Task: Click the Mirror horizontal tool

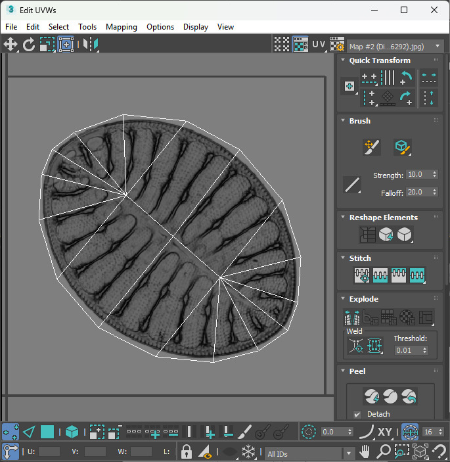Action: coord(91,45)
